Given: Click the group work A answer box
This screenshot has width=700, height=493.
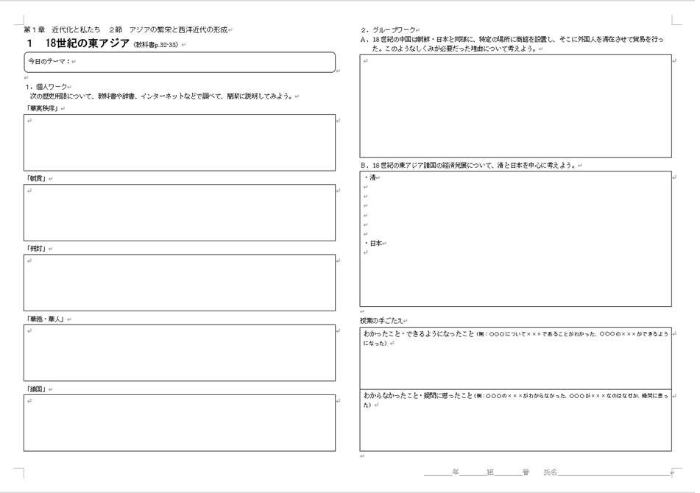Looking at the screenshot, I should click(515, 106).
